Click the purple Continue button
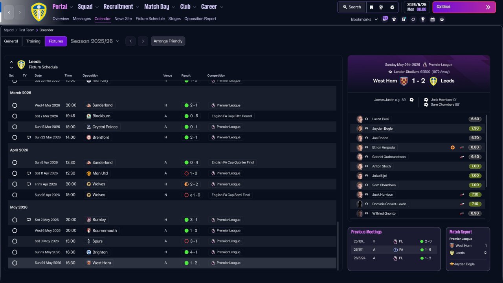This screenshot has height=283, width=503. point(464,7)
